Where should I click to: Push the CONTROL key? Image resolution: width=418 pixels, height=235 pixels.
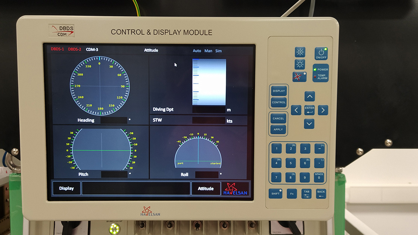click(279, 102)
